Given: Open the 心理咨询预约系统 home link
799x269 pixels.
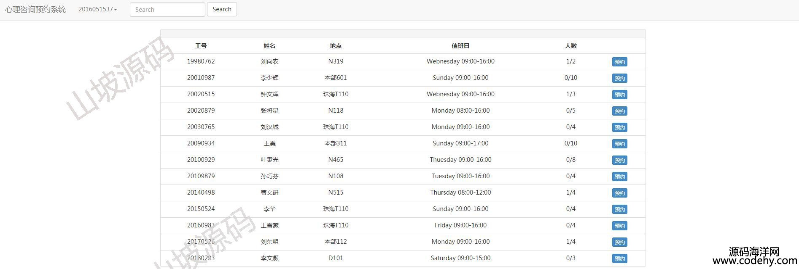Looking at the screenshot, I should pos(35,9).
